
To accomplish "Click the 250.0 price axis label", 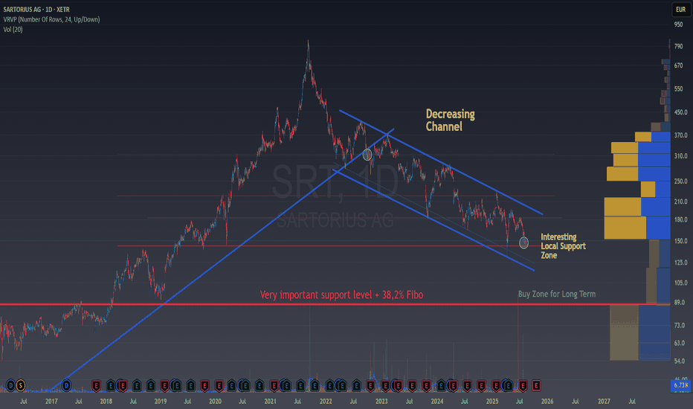I will click(x=680, y=181).
